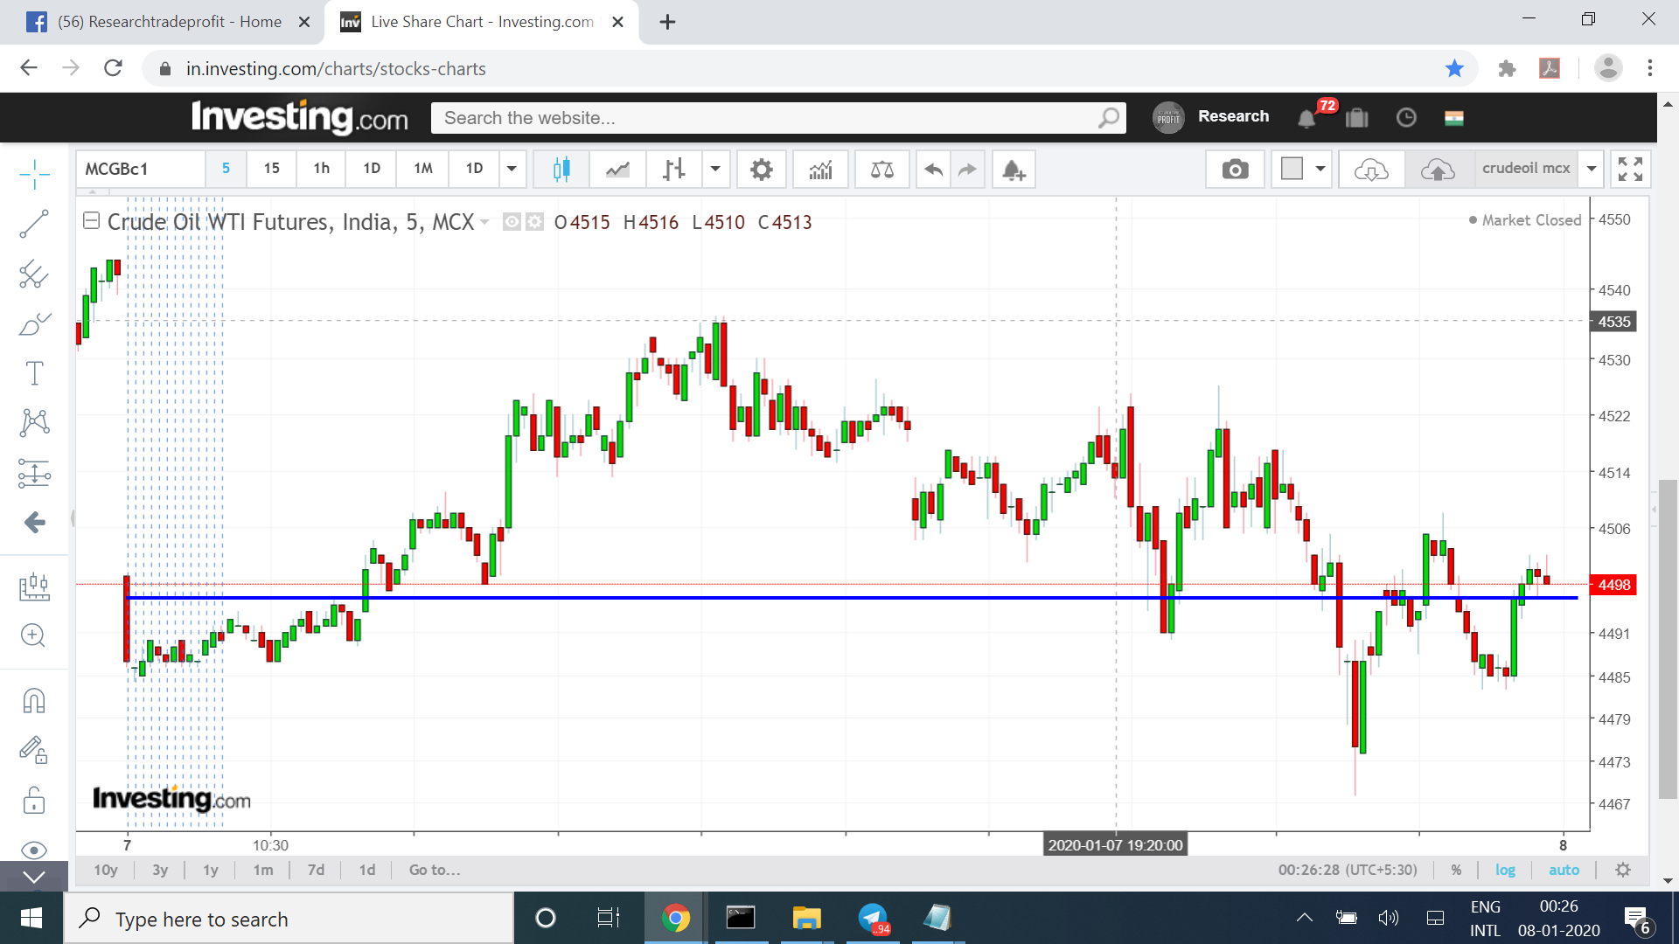Click the back arrow in the left toolbar
The height and width of the screenshot is (944, 1679).
pos(34,523)
